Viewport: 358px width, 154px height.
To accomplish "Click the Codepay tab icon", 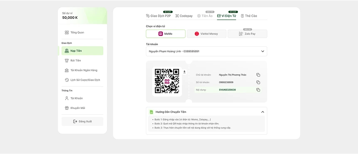I will pyautogui.click(x=177, y=16).
